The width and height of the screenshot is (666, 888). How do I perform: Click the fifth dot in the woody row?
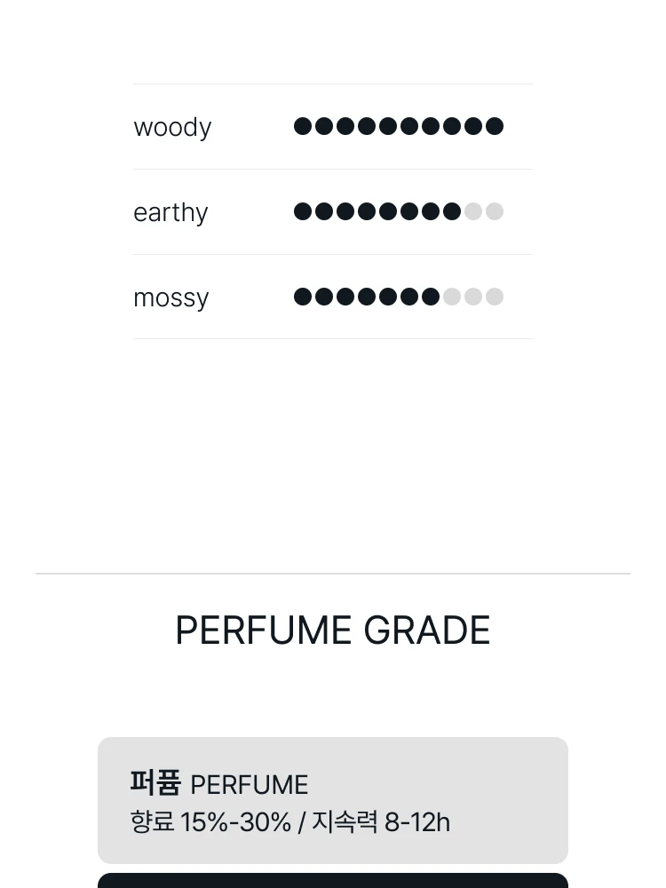(x=388, y=126)
